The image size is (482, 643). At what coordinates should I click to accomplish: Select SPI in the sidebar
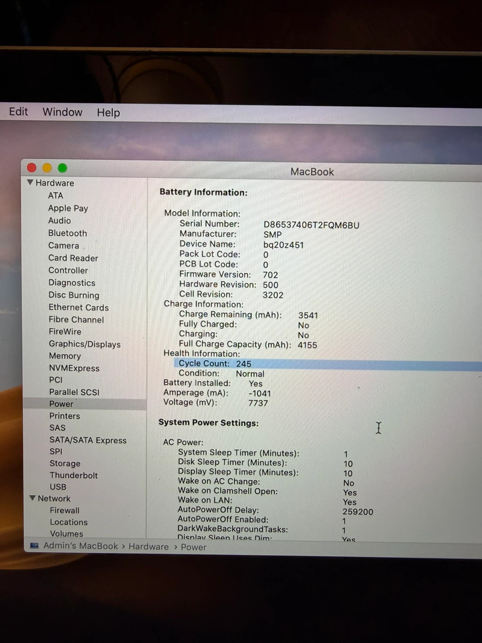pyautogui.click(x=56, y=451)
